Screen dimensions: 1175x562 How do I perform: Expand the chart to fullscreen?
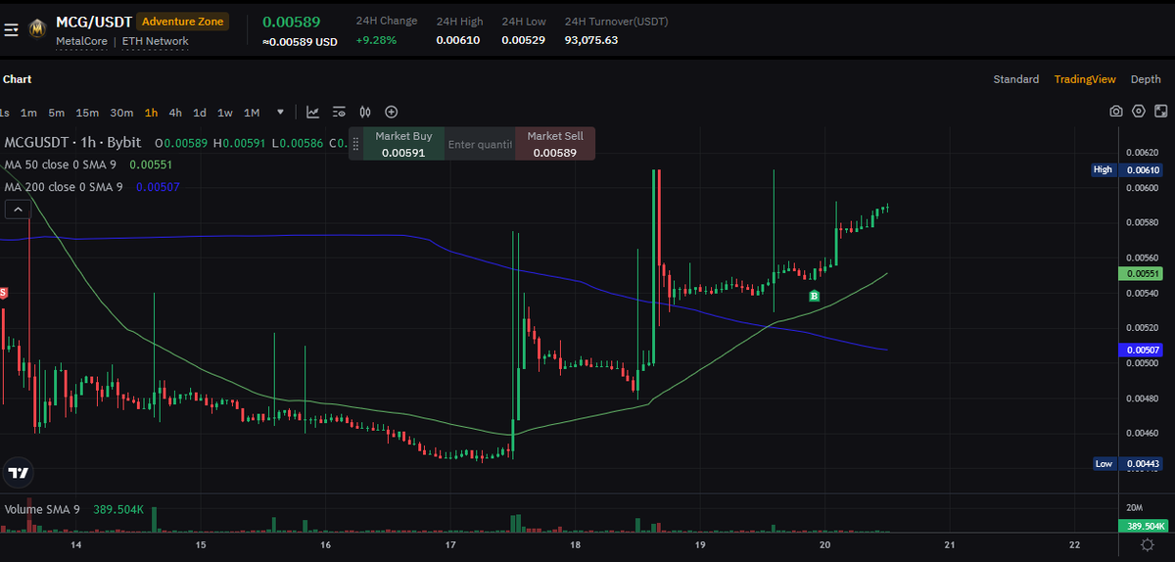pyautogui.click(x=1160, y=113)
